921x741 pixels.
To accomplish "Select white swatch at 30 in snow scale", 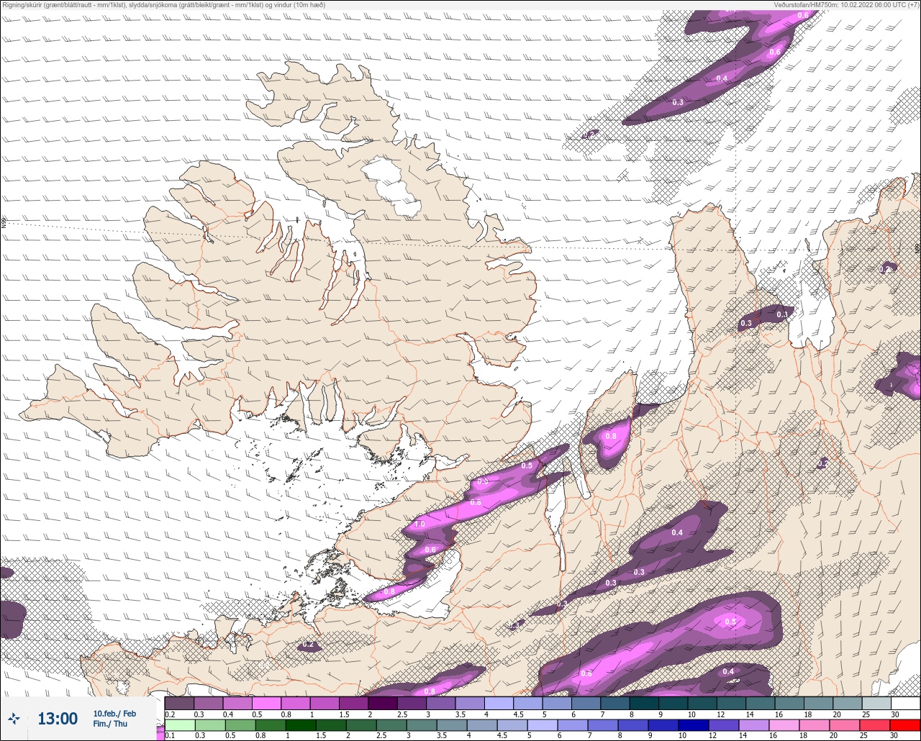I will pos(905,704).
